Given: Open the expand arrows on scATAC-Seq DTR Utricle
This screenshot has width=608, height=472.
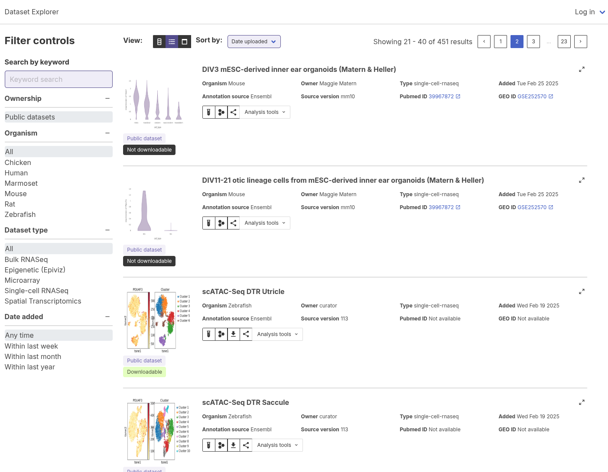Looking at the screenshot, I should pos(582,291).
